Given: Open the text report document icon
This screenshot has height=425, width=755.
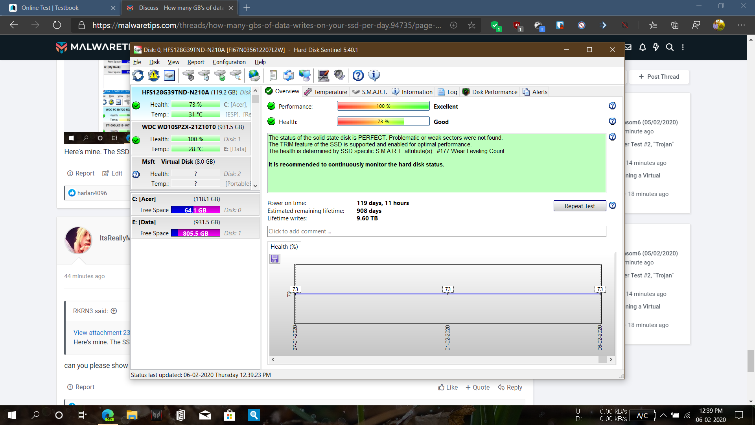Looking at the screenshot, I should (x=273, y=75).
